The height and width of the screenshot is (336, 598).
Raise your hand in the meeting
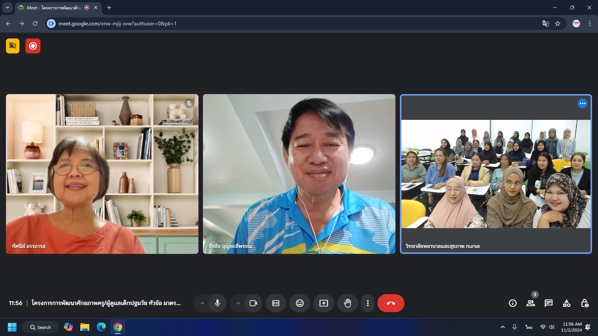pos(348,303)
